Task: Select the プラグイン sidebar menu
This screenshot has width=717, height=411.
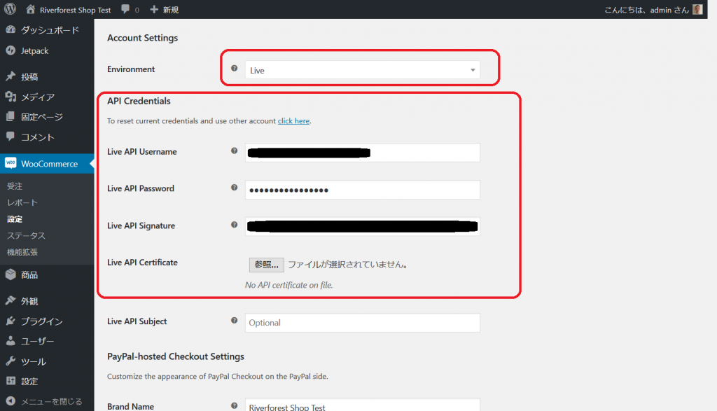Action: [41, 321]
